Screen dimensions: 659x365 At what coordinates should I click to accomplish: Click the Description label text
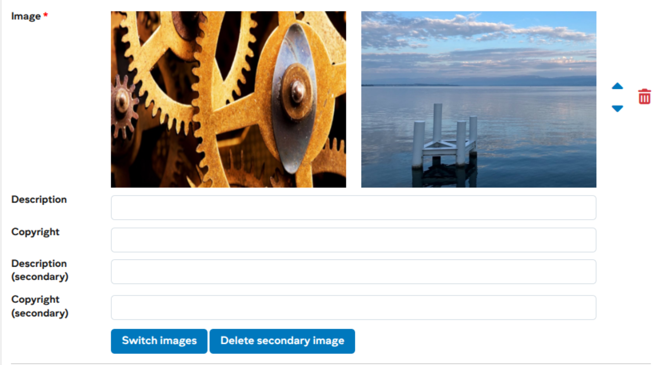tap(39, 199)
